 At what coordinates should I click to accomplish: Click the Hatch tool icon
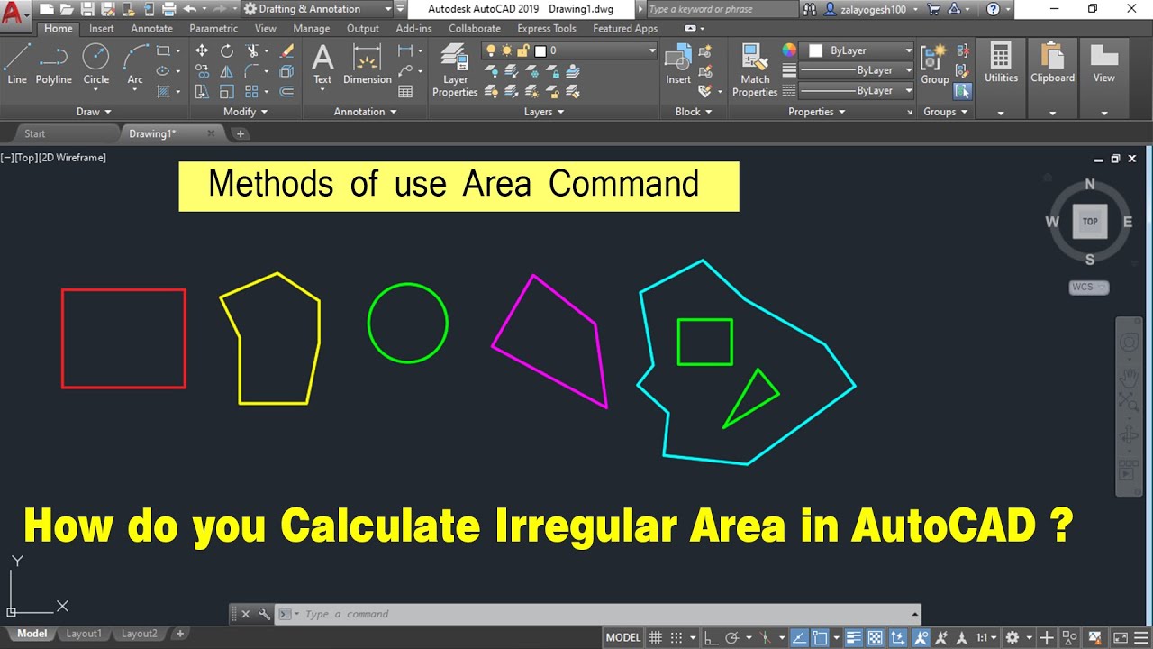(163, 91)
